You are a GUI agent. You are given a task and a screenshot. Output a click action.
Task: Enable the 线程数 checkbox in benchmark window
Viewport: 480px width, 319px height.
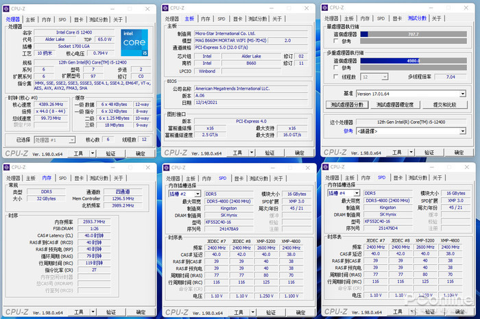pos(335,77)
